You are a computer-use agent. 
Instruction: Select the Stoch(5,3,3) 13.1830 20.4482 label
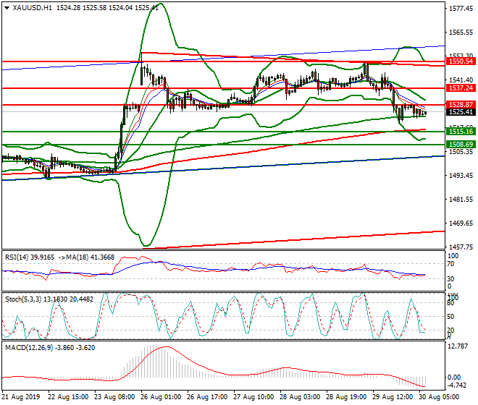point(49,299)
